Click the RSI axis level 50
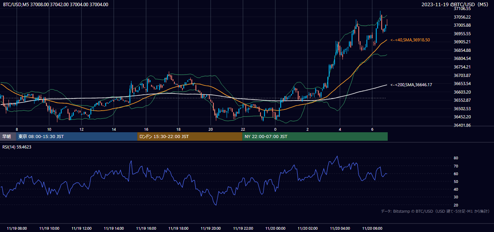494x232 pixels. [x=456, y=181]
